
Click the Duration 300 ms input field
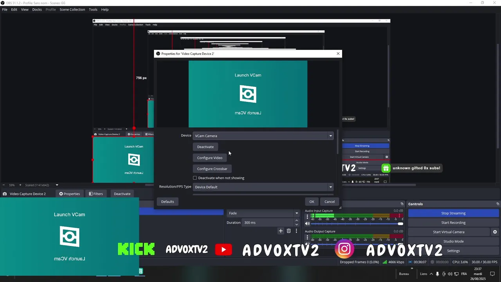(x=267, y=222)
